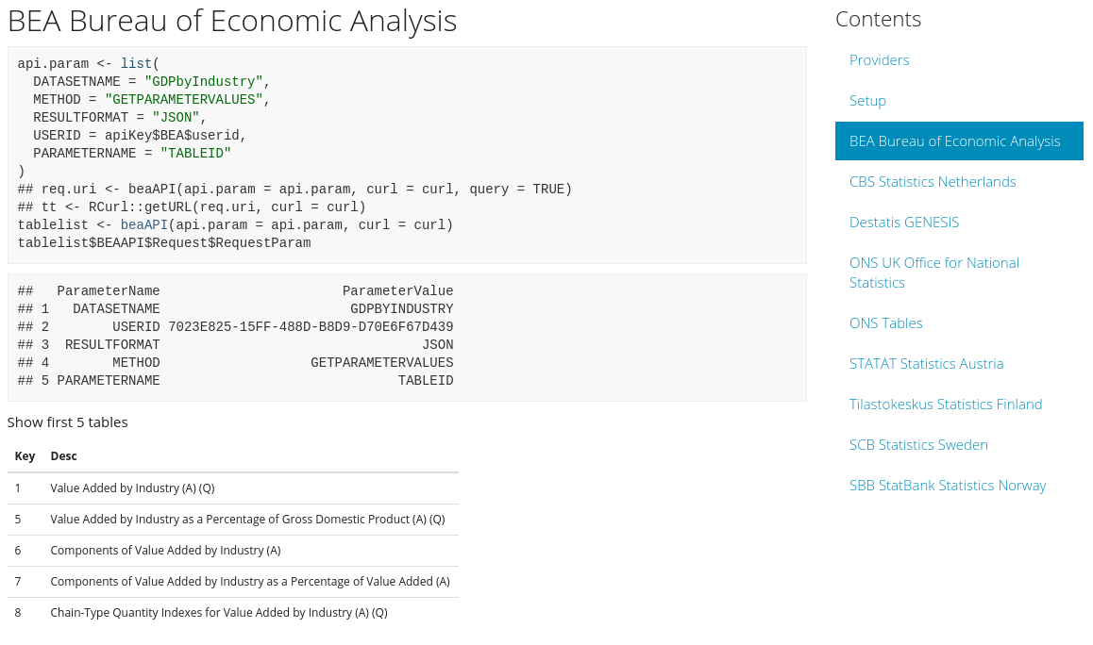
Task: Open STATAT Statistics Austria link
Action: click(926, 364)
